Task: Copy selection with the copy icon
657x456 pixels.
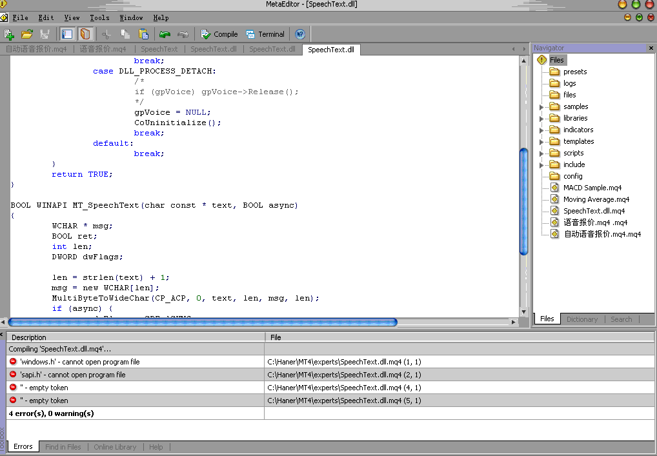Action: [x=125, y=34]
